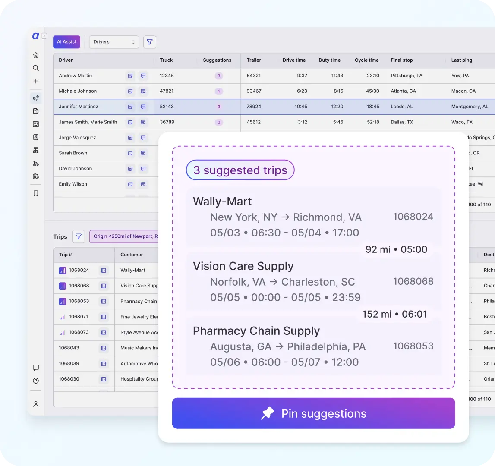Sort by the Truck column header
Image resolution: width=495 pixels, height=466 pixels.
(x=166, y=60)
